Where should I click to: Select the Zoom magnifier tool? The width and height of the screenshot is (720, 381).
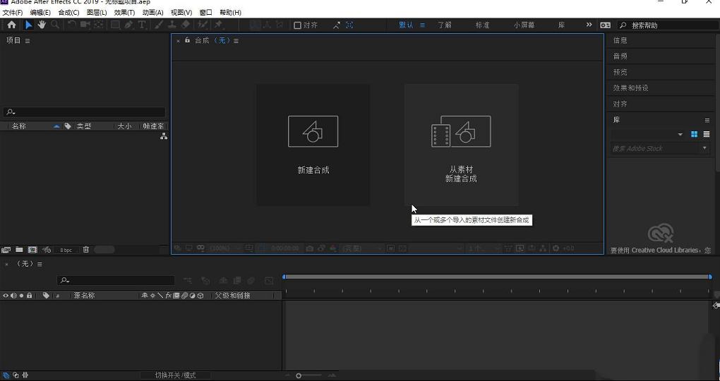[55, 25]
